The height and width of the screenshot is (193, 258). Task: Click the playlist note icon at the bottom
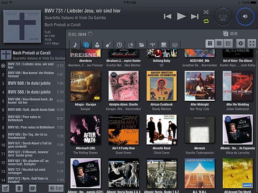pyautogui.click(x=33, y=188)
